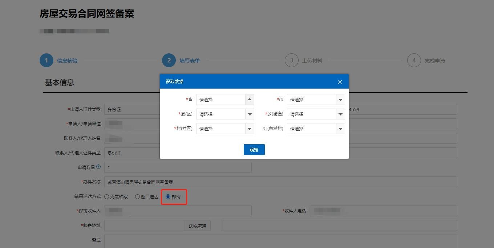Image resolution: width=494 pixels, height=248 pixels.
Task: Click the 获取数据 button beside 邮寄地址
Action: [197, 225]
